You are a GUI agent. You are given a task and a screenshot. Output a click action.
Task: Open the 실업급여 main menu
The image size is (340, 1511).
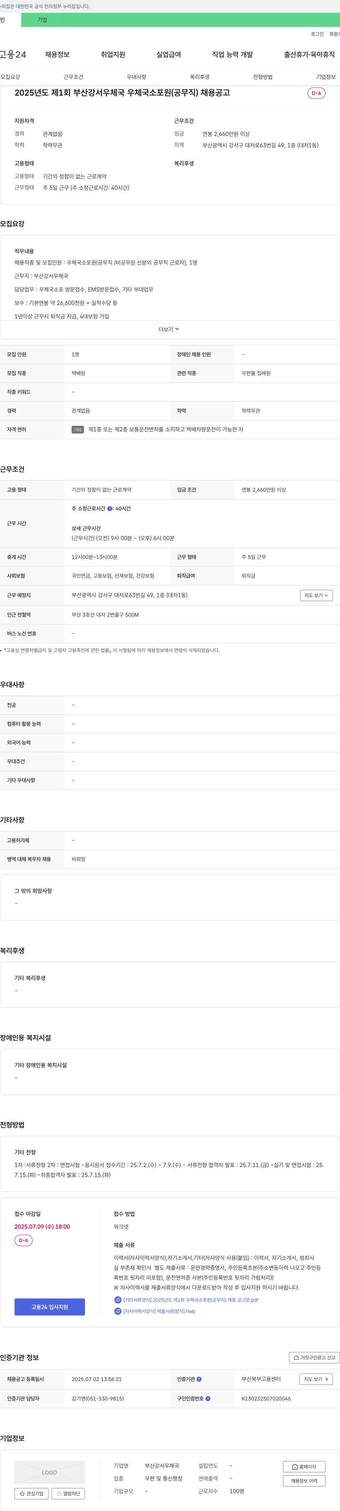(169, 55)
